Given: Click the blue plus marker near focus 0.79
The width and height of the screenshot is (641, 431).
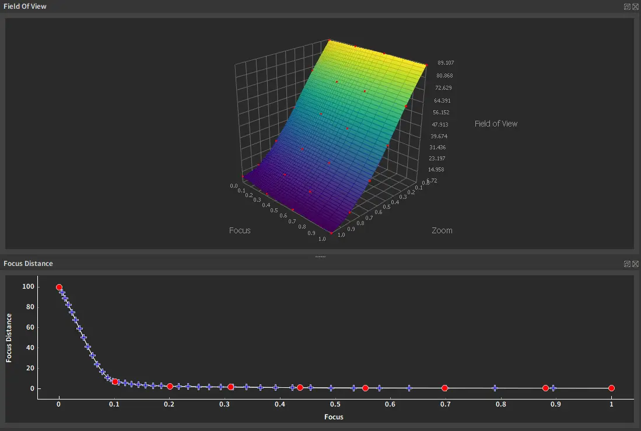Looking at the screenshot, I should [495, 388].
